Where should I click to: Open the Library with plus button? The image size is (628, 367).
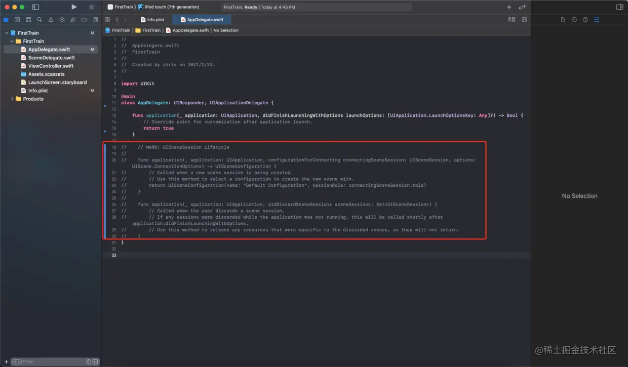click(509, 7)
